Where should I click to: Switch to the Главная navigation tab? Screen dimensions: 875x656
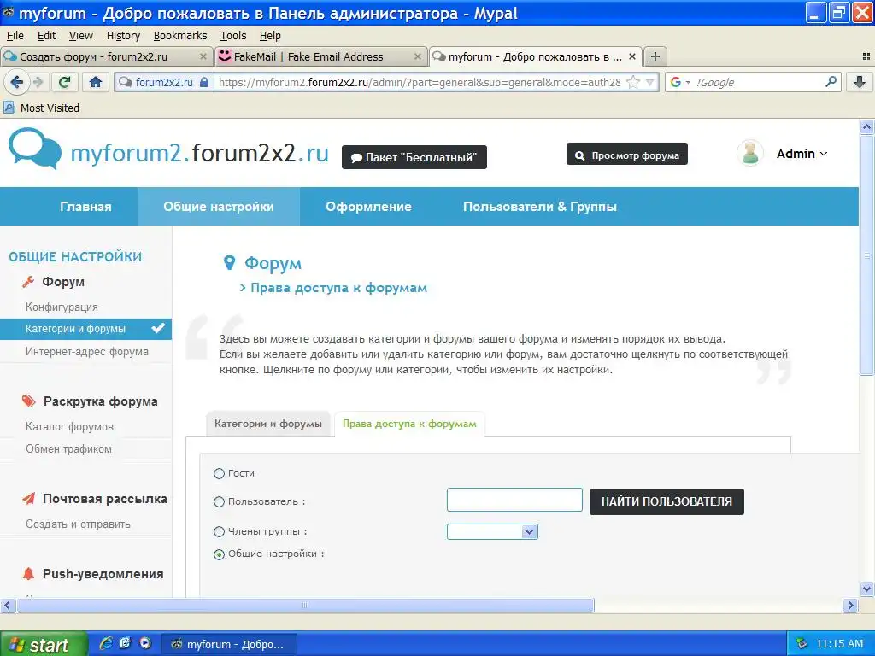pyautogui.click(x=85, y=207)
